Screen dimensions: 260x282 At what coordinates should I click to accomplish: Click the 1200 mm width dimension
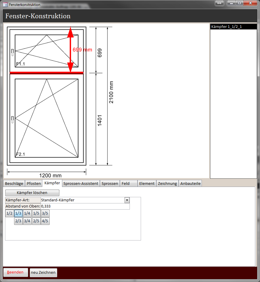[50, 175]
